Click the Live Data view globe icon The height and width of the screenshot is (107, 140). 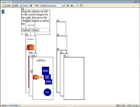(x=31, y=6)
